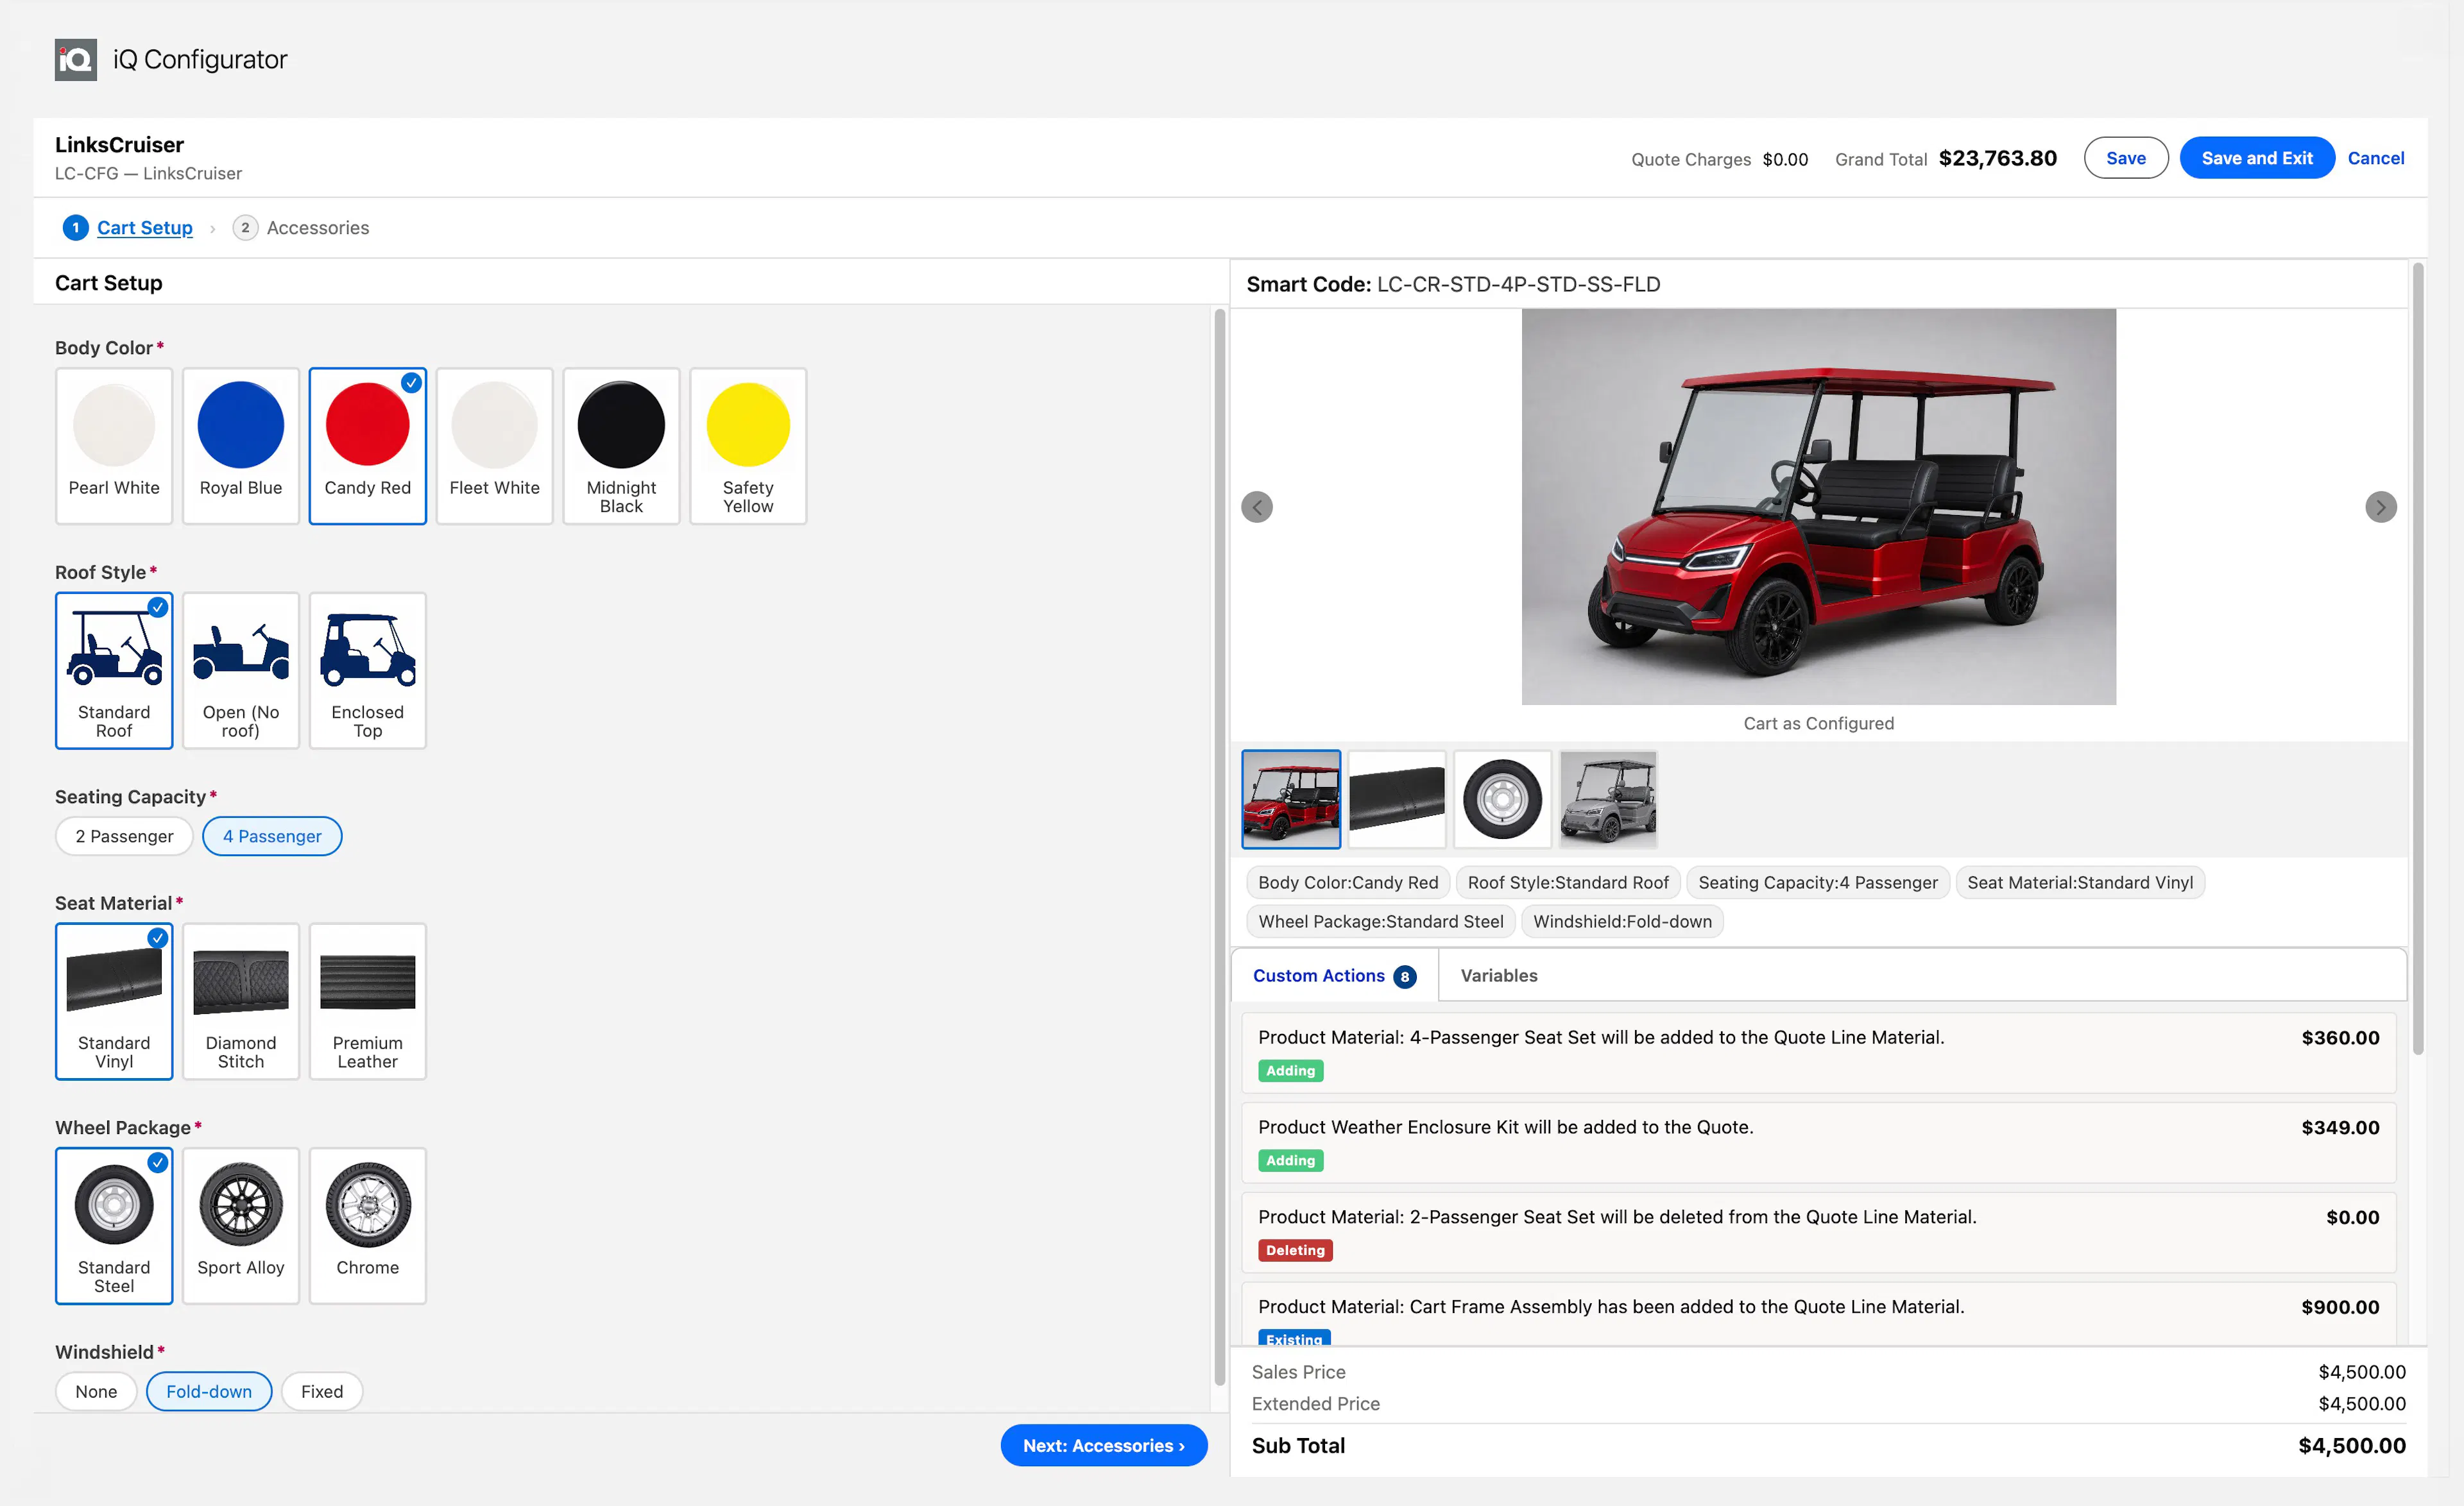Click the Windshield:Fold-down chip
Viewport: 2464px width, 1506px height.
(x=1622, y=922)
